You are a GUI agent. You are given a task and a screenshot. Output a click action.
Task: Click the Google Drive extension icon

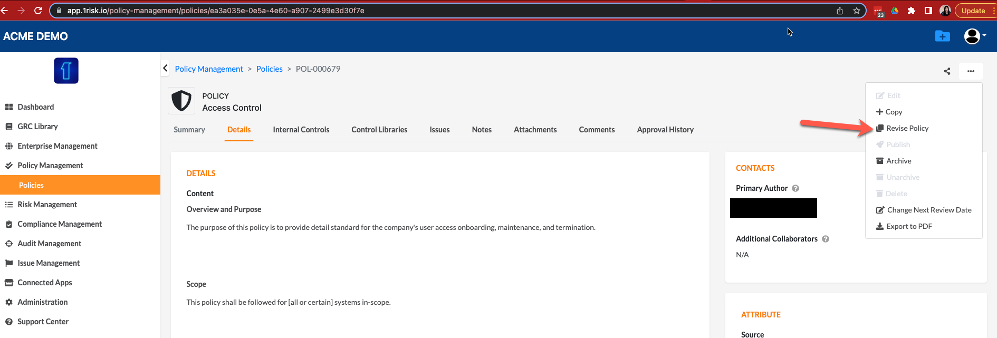tap(895, 11)
